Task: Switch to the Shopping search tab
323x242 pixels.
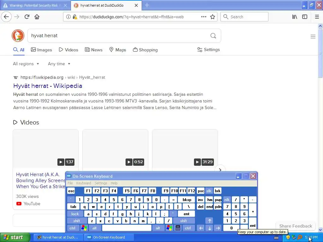Action: click(x=145, y=50)
